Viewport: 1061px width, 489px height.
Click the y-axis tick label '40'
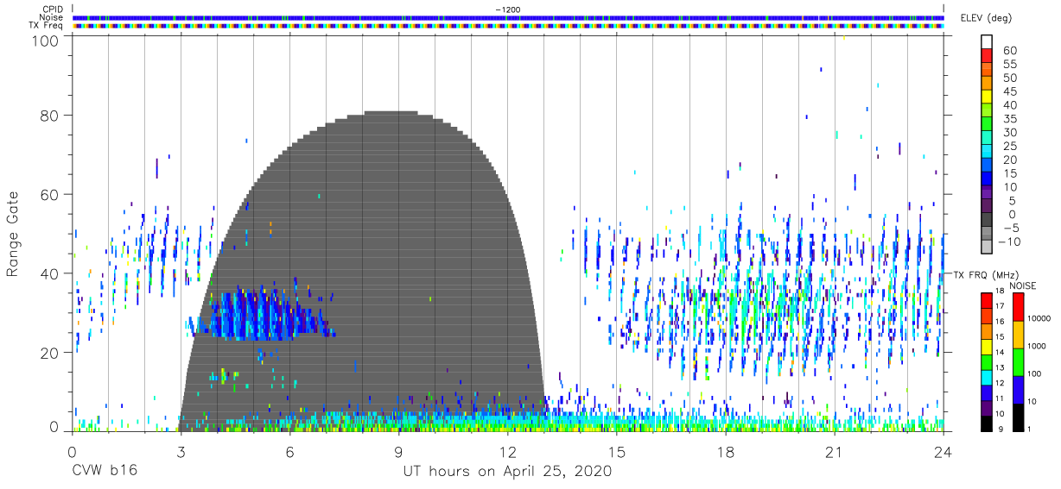tap(49, 273)
